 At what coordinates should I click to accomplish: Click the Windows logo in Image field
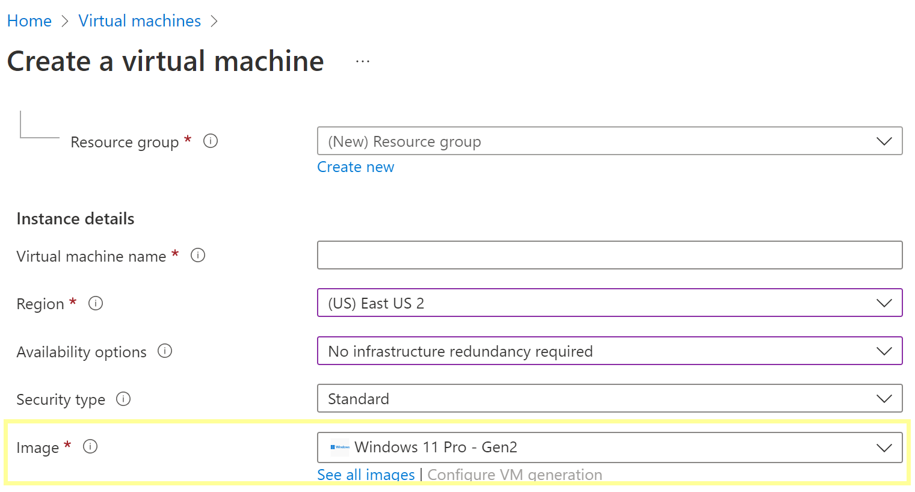coord(340,447)
